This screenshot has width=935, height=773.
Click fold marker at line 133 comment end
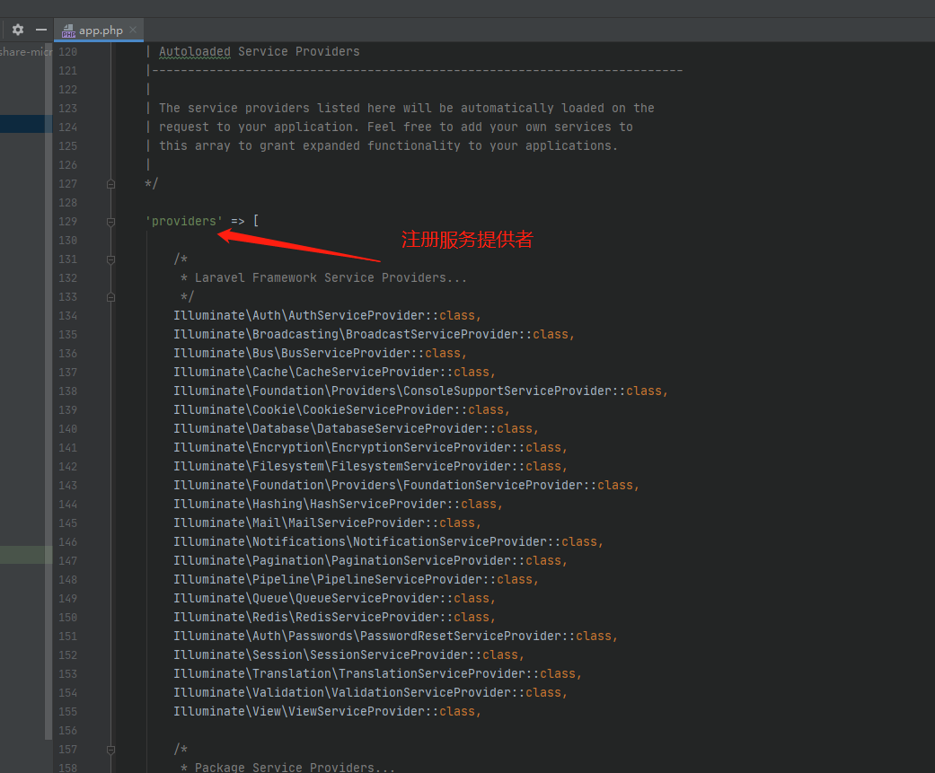tap(110, 297)
